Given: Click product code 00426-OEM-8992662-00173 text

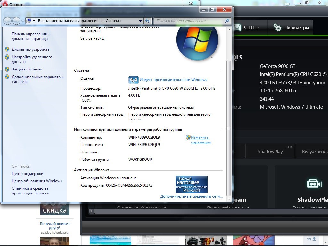Looking at the screenshot, I should (x=129, y=185).
